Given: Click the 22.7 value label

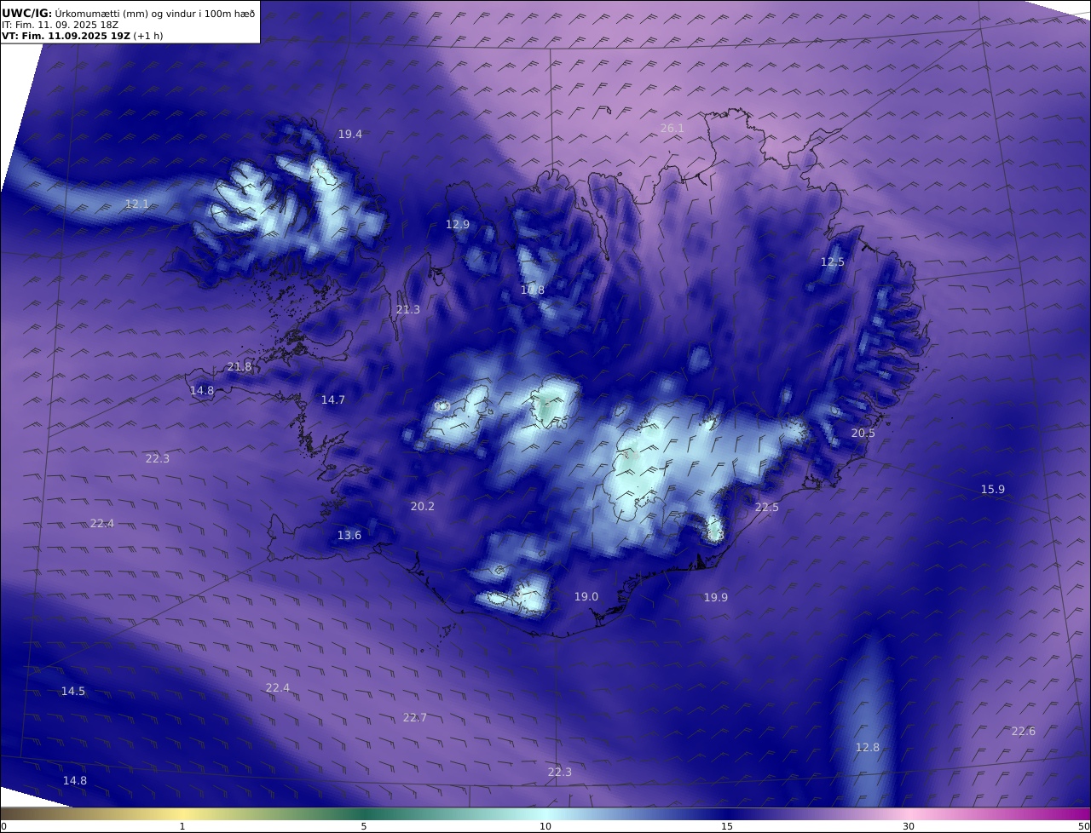Looking at the screenshot, I should coord(415,717).
